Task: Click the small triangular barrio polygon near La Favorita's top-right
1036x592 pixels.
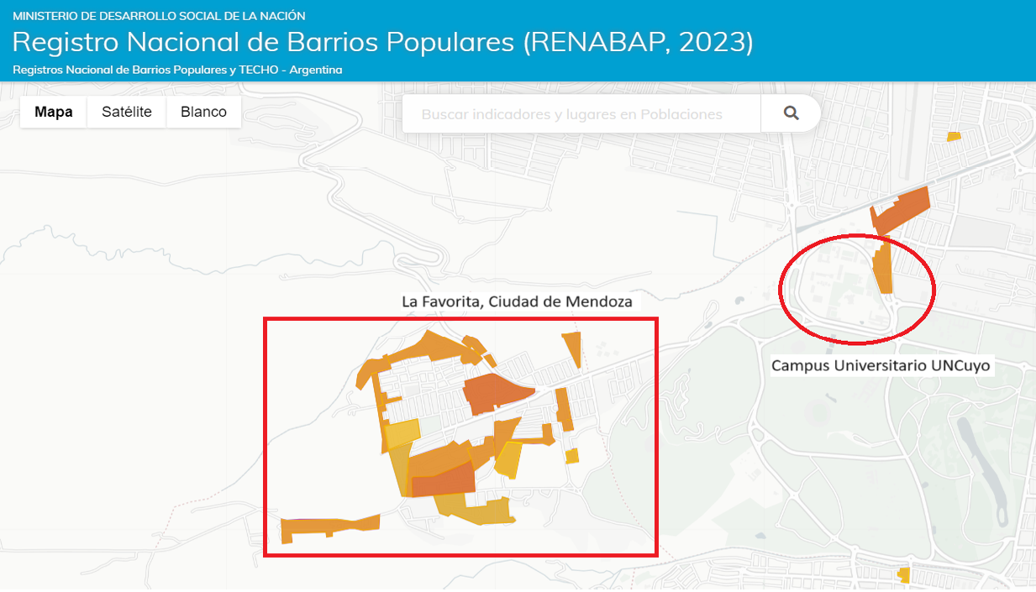Action: click(572, 342)
